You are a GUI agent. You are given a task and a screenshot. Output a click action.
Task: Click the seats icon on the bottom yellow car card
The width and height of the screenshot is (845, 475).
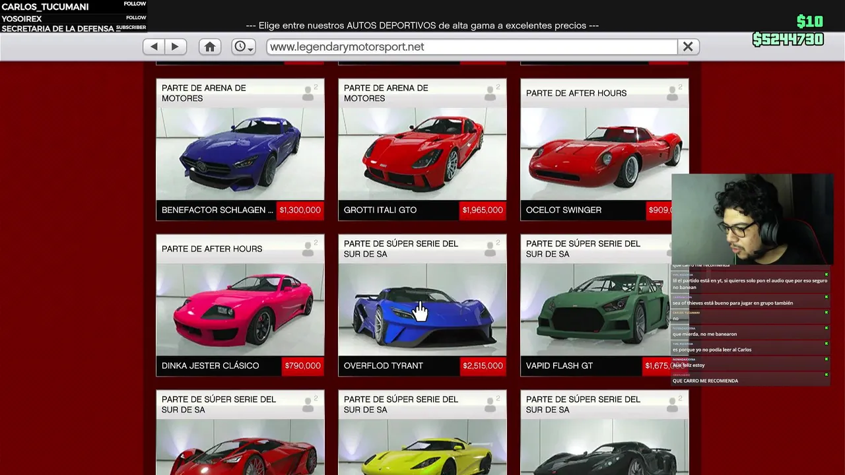(x=491, y=404)
